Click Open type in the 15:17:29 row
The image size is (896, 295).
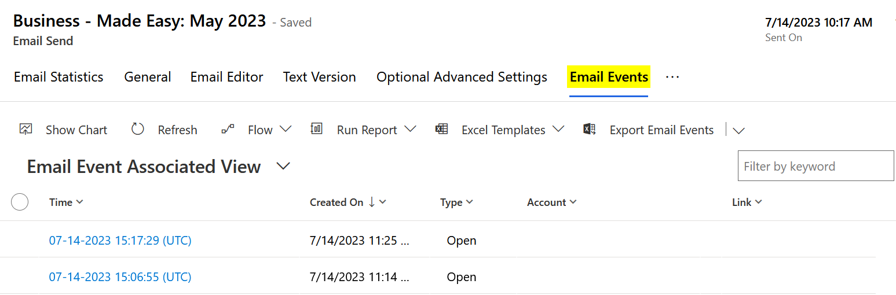click(462, 241)
